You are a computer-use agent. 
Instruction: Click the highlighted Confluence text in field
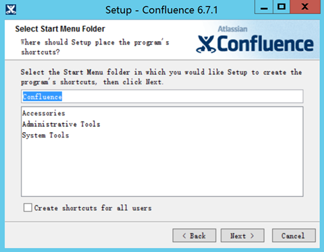43,96
